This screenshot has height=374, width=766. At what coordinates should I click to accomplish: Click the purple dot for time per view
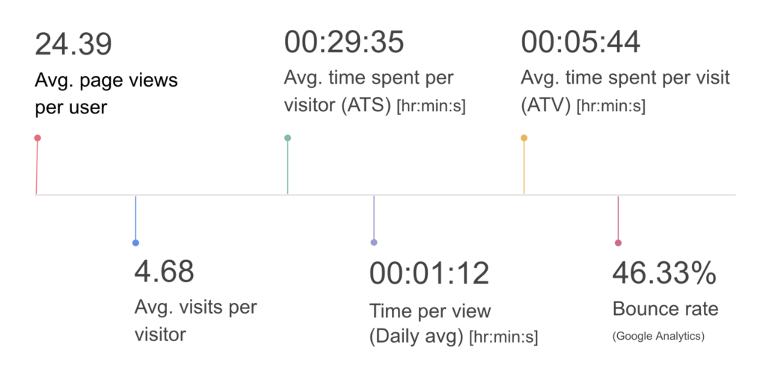374,243
